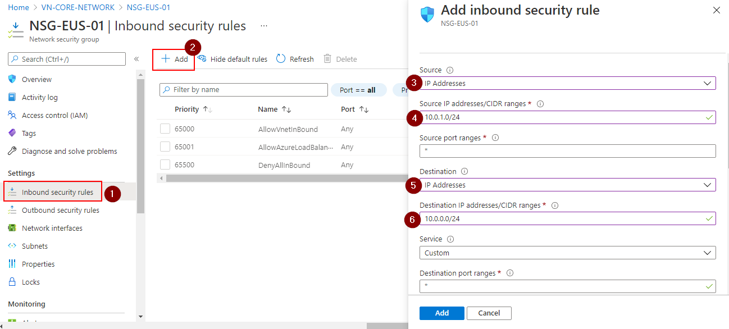Click the Refresh icon in toolbar
729x329 pixels.
(281, 59)
